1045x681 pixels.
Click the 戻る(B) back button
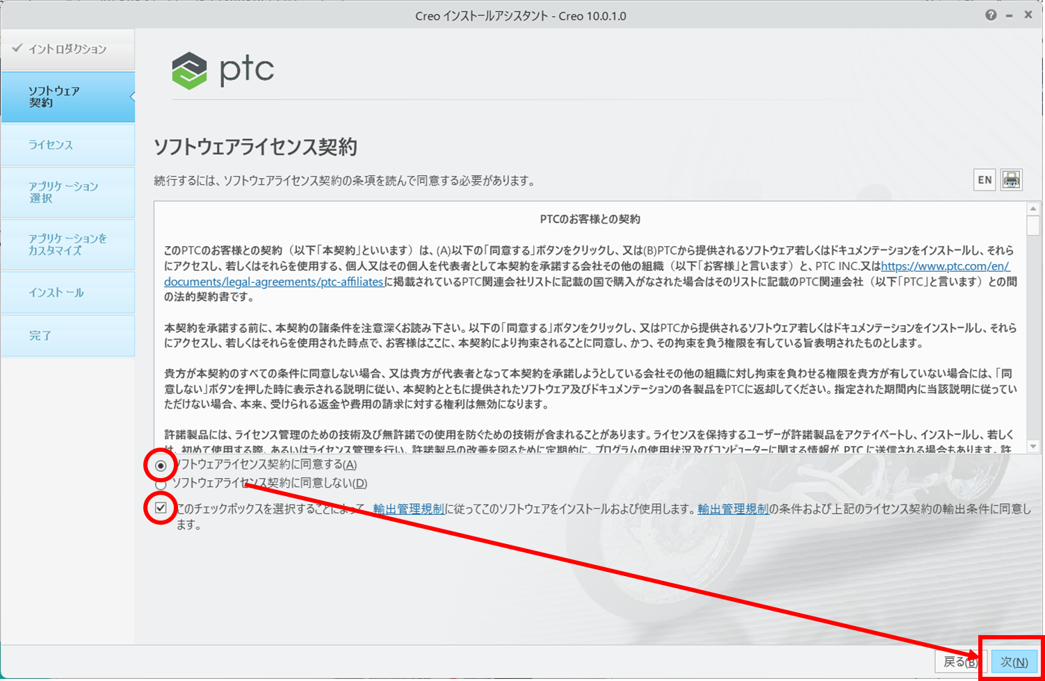coord(958,662)
